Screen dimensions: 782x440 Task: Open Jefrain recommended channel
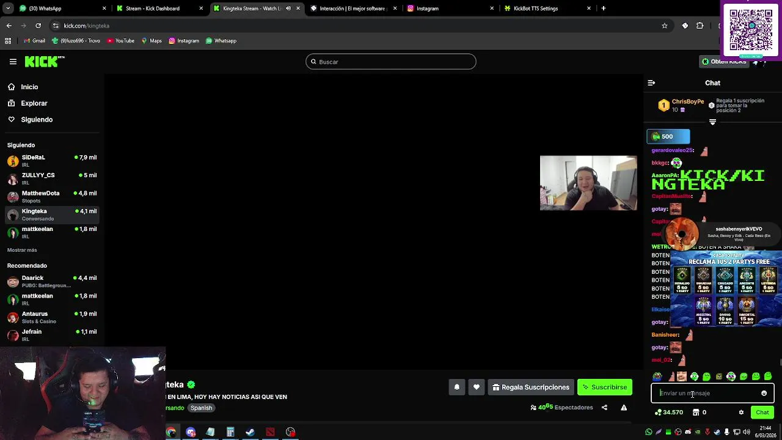coord(52,335)
